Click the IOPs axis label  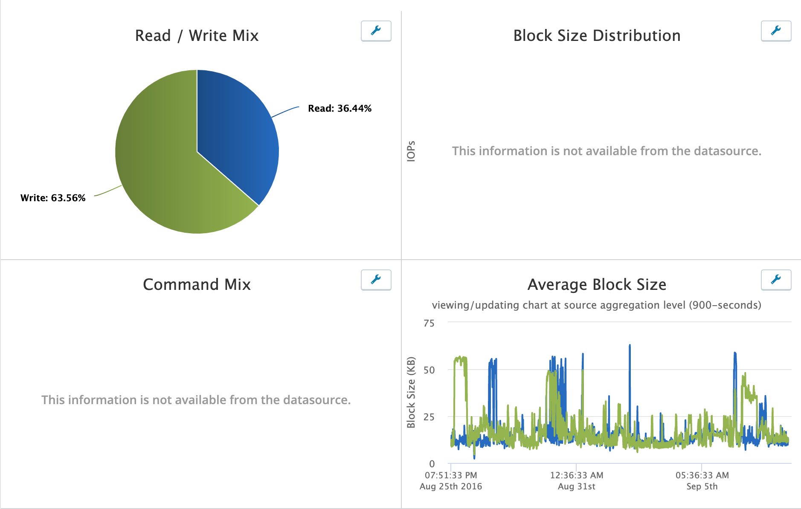tap(411, 151)
